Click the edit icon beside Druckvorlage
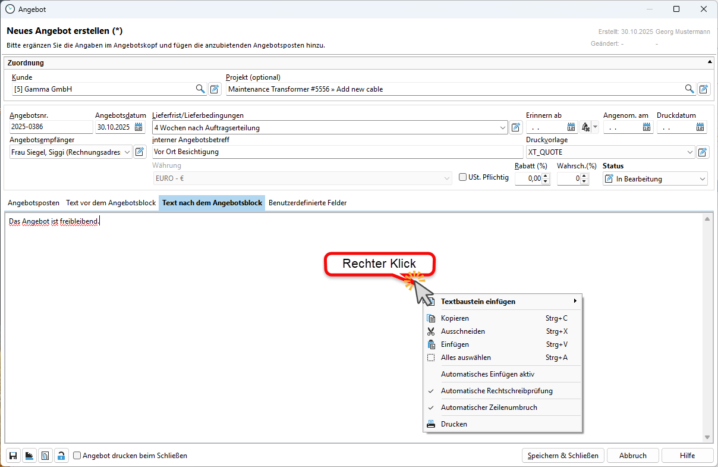The image size is (718, 467). [703, 152]
